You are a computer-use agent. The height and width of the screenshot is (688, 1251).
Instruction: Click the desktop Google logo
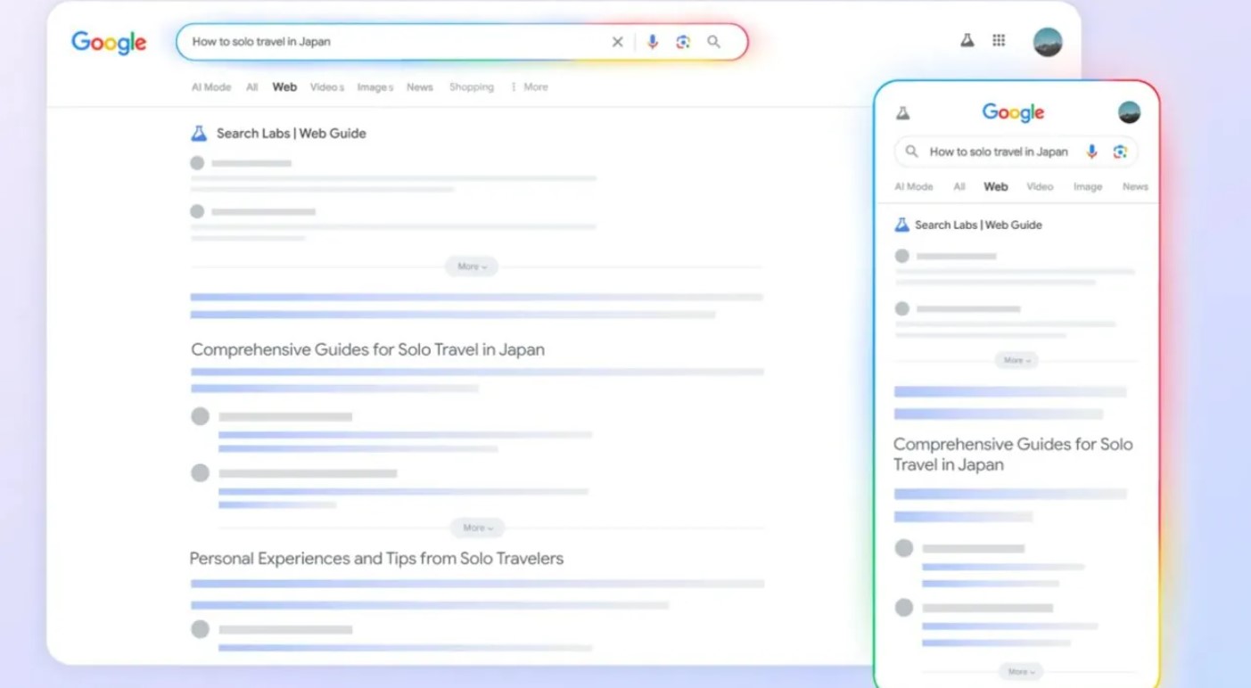(109, 42)
